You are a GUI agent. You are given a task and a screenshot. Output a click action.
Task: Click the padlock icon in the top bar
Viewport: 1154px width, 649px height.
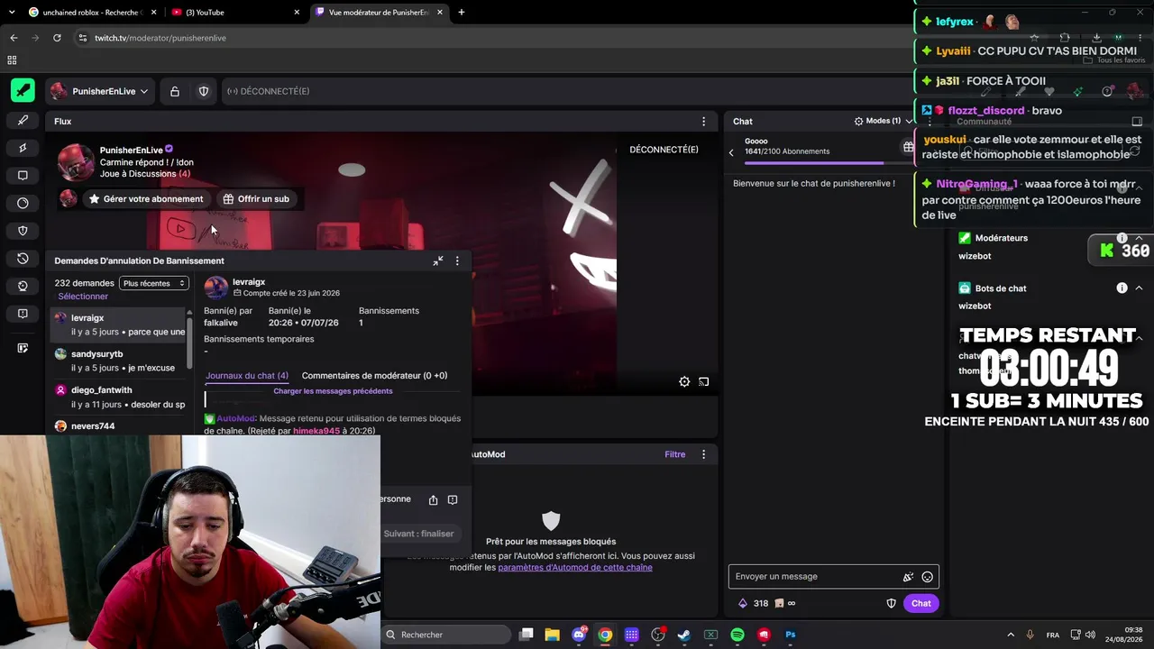tap(175, 91)
